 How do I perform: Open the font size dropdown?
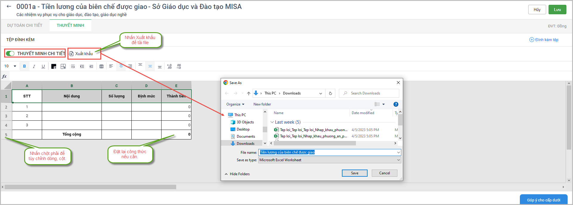click(x=15, y=66)
